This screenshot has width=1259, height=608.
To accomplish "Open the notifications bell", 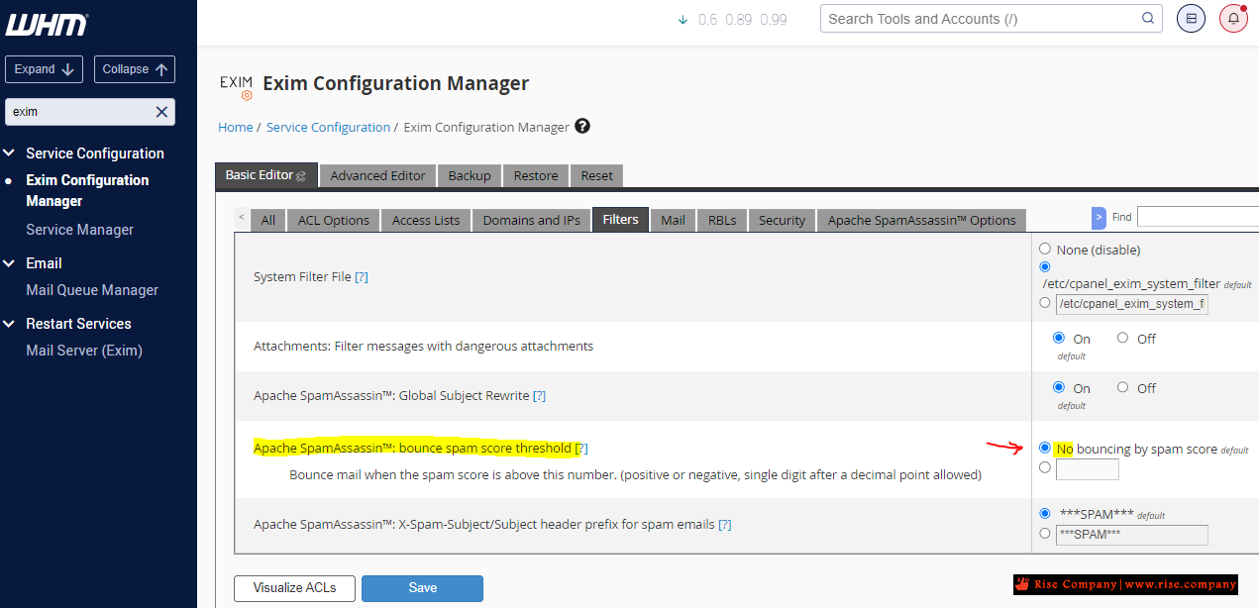I will tap(1233, 18).
